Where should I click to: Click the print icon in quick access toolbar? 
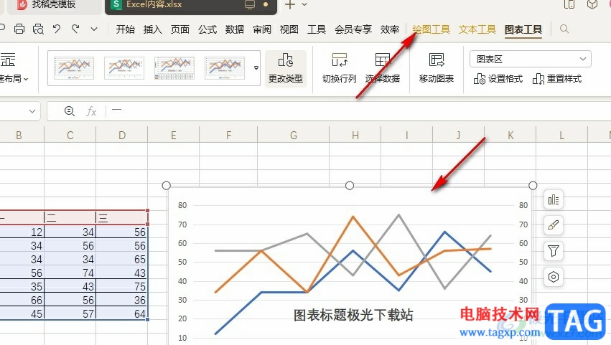[x=19, y=29]
